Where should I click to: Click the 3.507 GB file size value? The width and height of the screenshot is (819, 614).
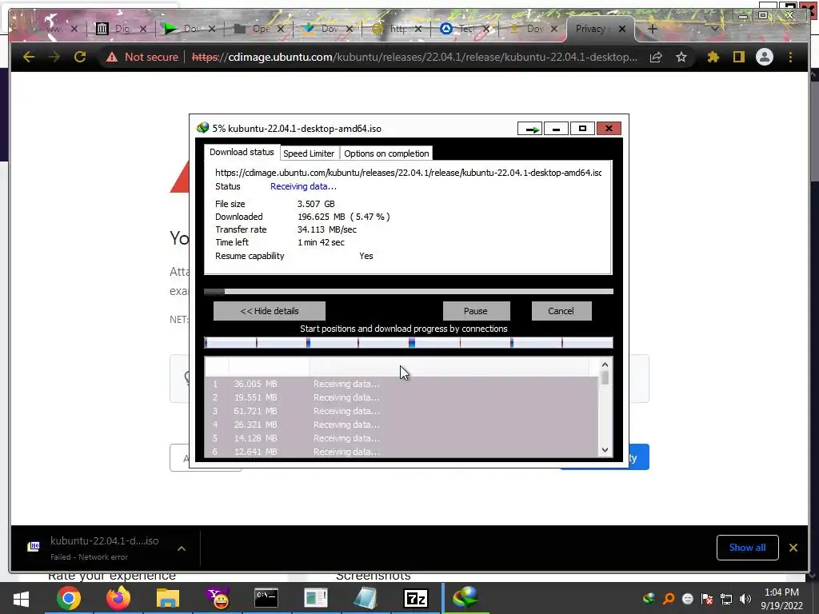pos(316,204)
